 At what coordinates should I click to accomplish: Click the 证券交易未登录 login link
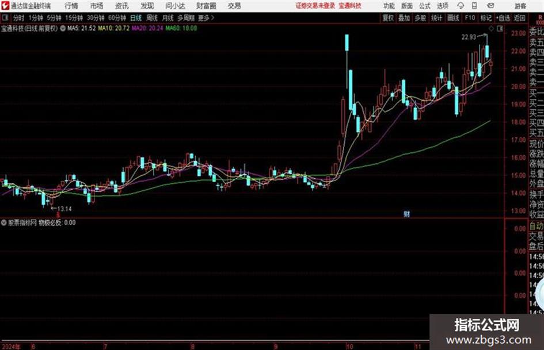[x=315, y=6]
